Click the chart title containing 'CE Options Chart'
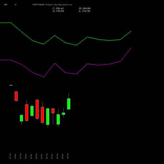Viewport: 164px width, 164px height. coord(52,5)
